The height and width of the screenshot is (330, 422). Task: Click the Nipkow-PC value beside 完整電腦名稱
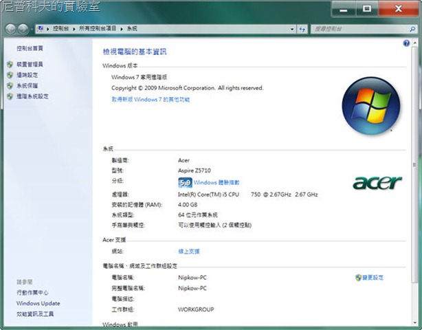tap(192, 288)
